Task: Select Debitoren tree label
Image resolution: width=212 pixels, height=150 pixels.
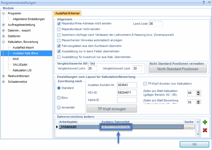Action: (x=14, y=36)
